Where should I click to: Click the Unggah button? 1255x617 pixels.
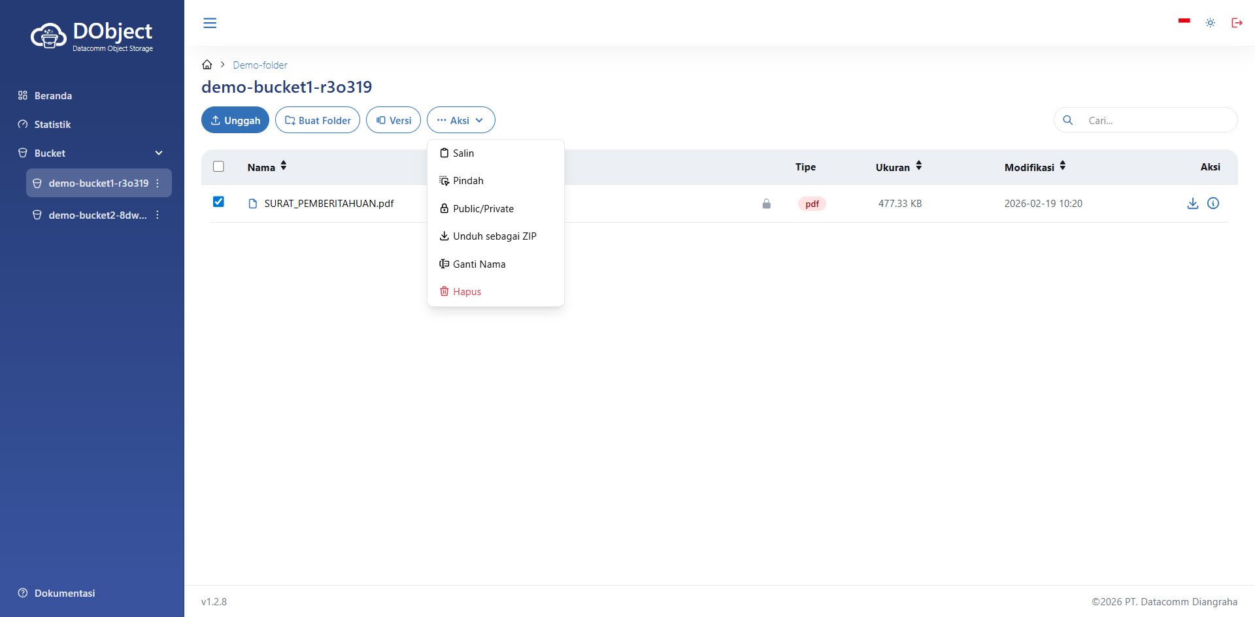(235, 120)
